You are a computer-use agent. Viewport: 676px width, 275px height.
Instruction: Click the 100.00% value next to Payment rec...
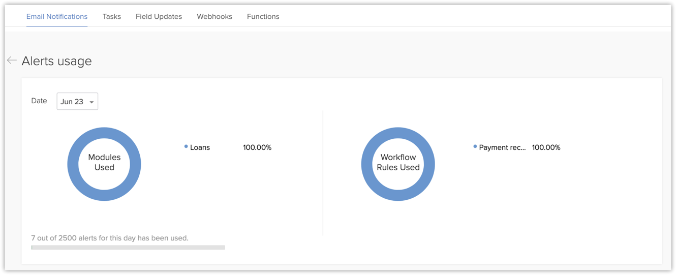pyautogui.click(x=546, y=147)
